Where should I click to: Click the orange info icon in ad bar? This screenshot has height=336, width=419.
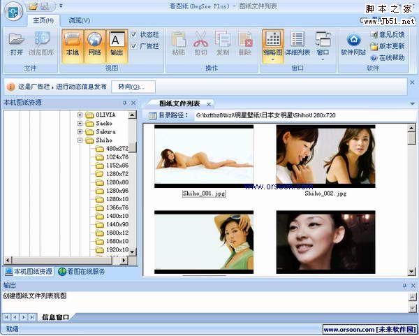10,87
